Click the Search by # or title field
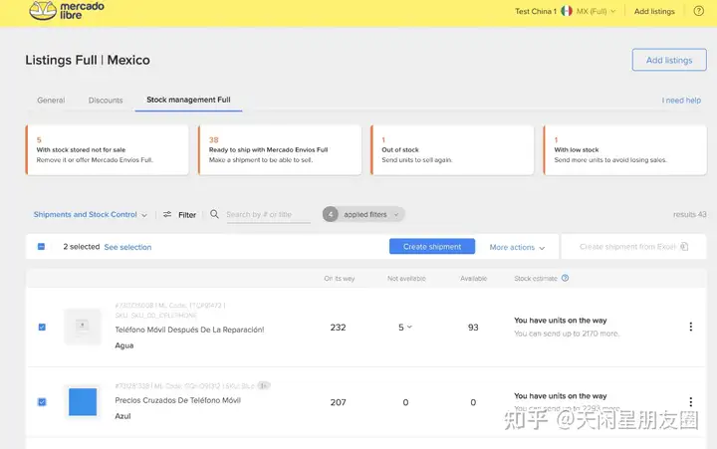The width and height of the screenshot is (717, 449). click(x=268, y=214)
